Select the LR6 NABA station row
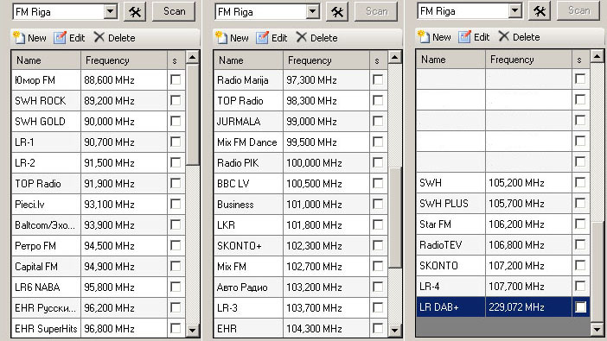607x341 pixels. point(99,287)
